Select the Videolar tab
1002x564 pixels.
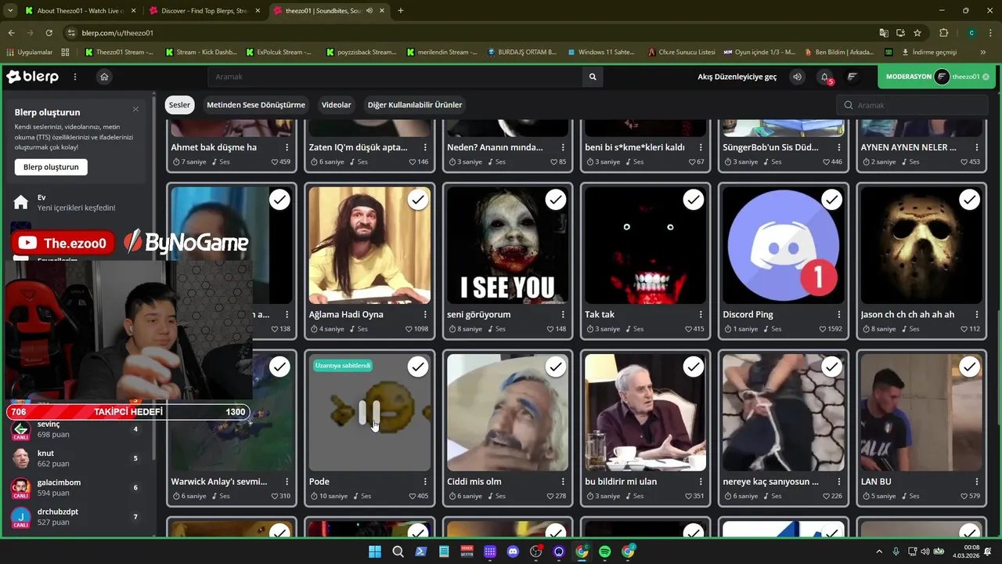tap(337, 105)
